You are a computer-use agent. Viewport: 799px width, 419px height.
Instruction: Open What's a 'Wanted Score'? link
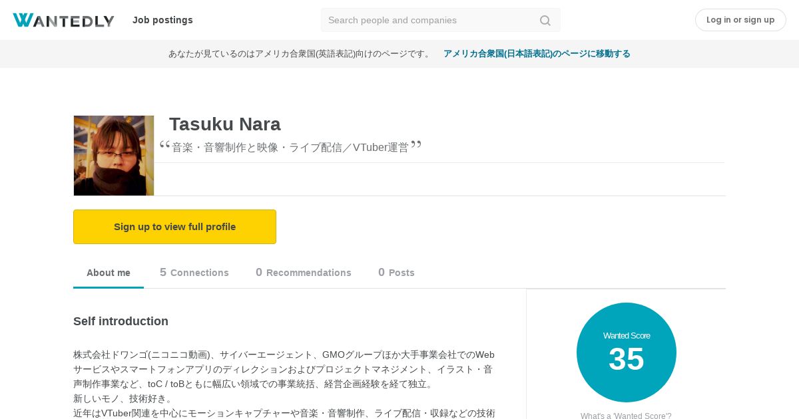[x=626, y=416]
